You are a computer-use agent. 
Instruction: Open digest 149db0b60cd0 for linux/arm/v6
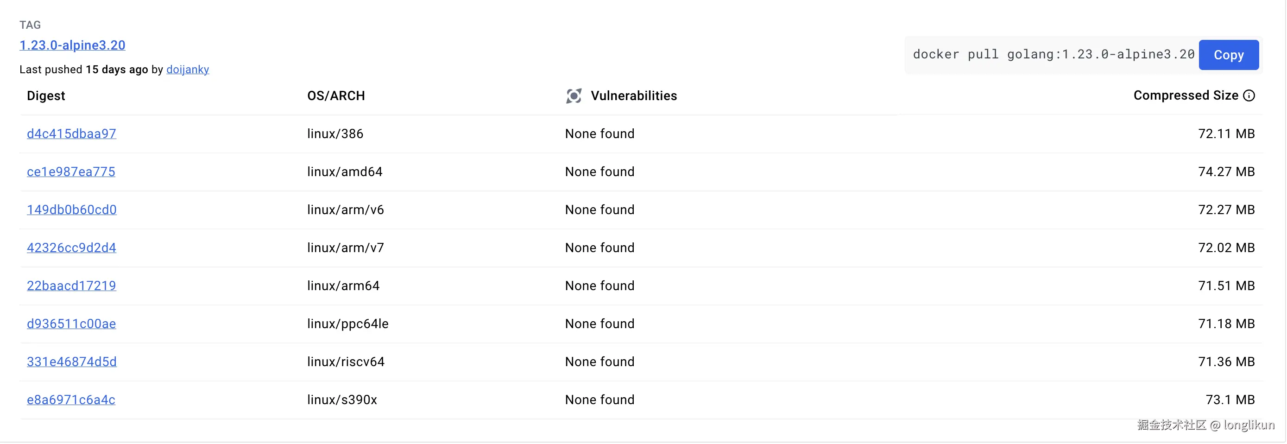(x=71, y=209)
